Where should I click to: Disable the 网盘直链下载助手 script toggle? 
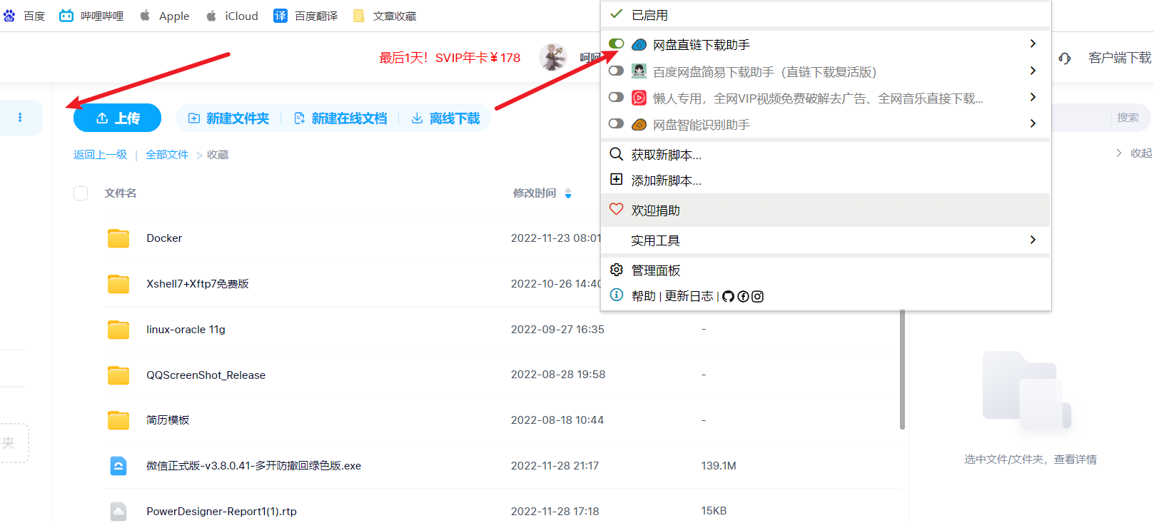[x=616, y=44]
